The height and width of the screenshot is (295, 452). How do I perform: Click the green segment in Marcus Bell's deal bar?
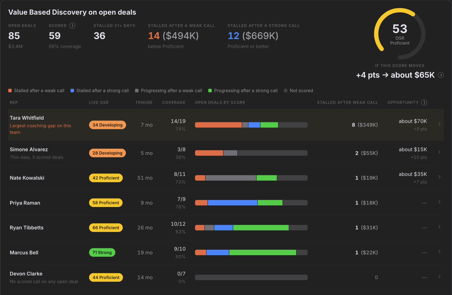tap(263, 252)
